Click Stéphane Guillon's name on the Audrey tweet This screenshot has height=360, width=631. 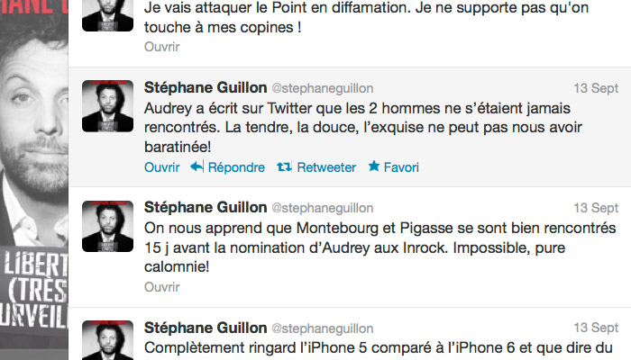pos(206,88)
